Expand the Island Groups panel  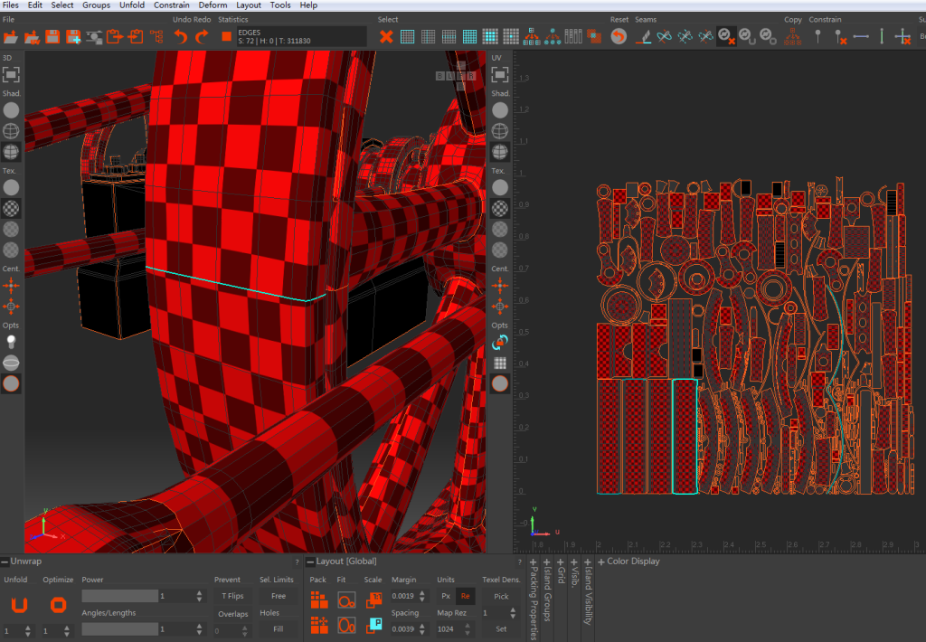tap(547, 562)
